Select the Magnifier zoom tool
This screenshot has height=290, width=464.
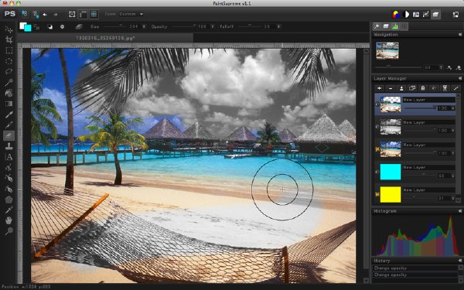tap(9, 231)
